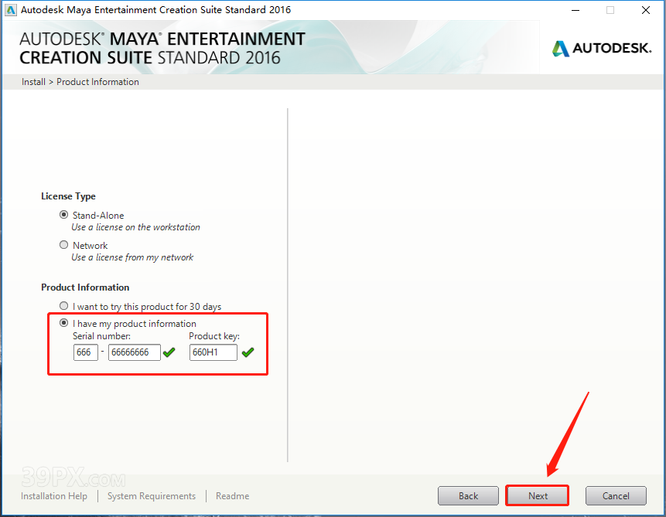Go Back to the previous install step

coord(468,496)
